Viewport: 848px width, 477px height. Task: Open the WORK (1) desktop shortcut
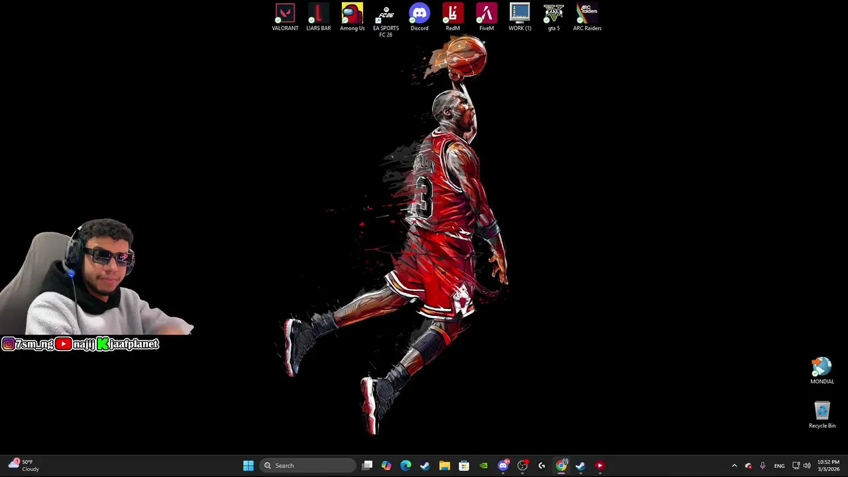520,17
